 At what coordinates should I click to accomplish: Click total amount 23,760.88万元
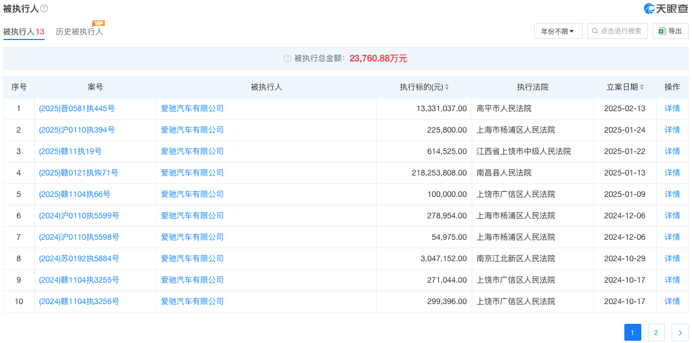point(378,58)
